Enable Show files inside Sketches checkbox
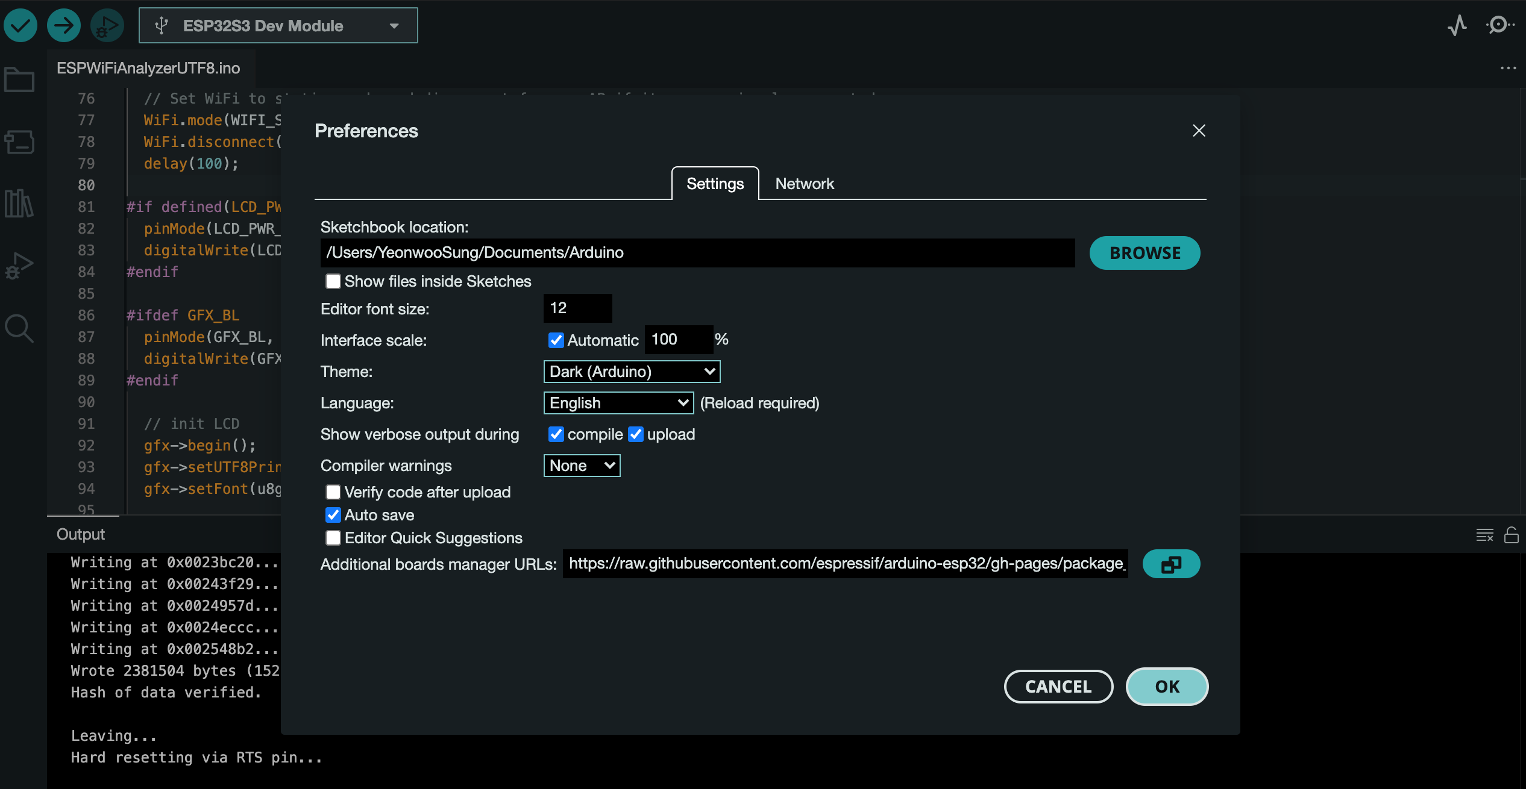This screenshot has width=1526, height=789. point(333,281)
